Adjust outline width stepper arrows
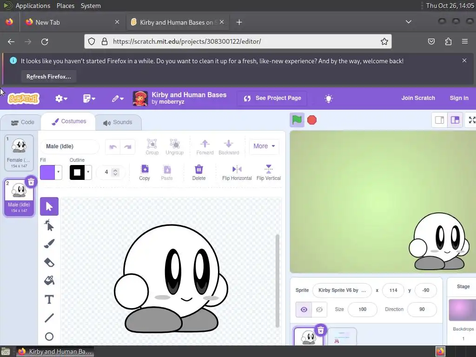Viewport: 476px width, 357px height. pyautogui.click(x=115, y=172)
